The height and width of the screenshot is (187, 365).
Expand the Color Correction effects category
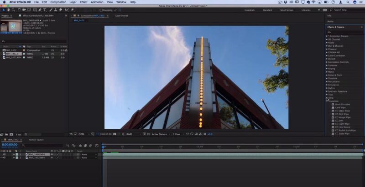(327, 56)
